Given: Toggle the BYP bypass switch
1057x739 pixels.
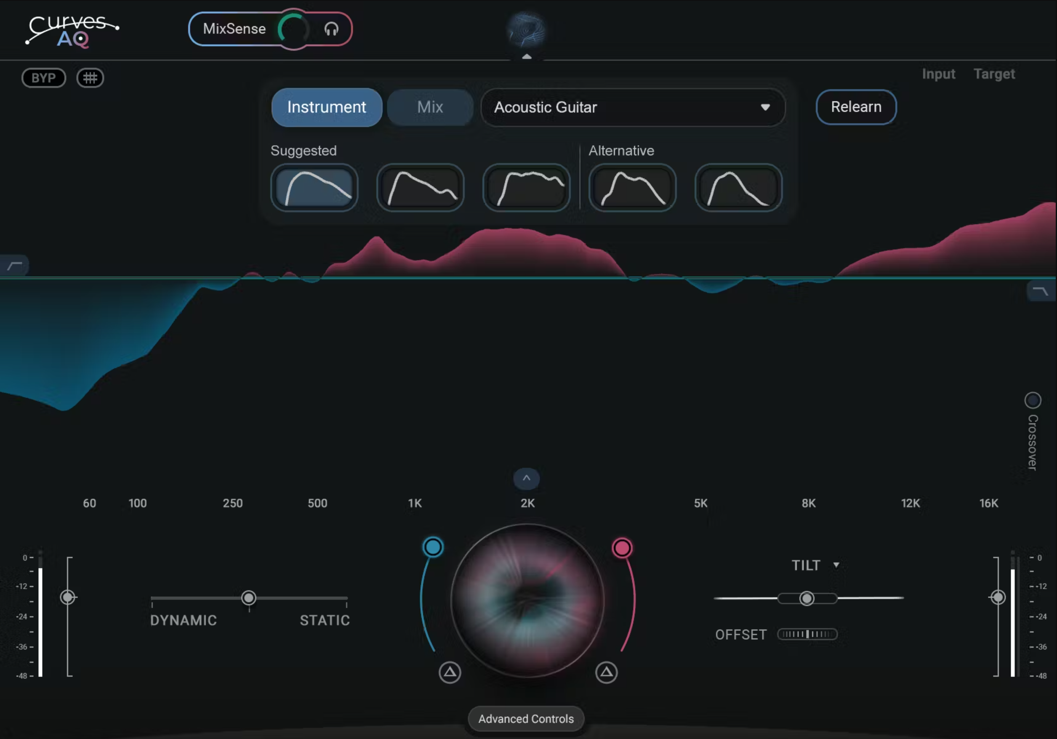Looking at the screenshot, I should click(x=43, y=78).
